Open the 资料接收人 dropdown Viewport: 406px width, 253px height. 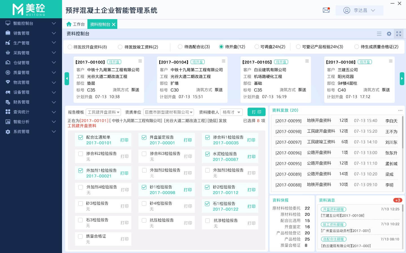coord(231,112)
